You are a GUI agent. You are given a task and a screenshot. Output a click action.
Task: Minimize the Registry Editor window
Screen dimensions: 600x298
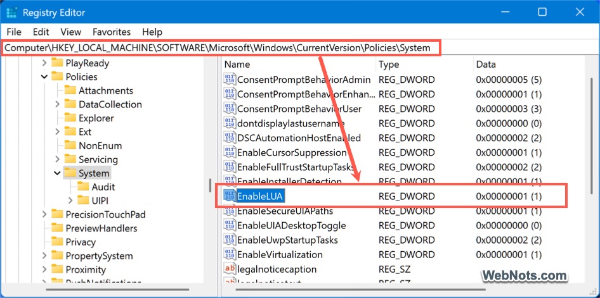[x=505, y=12]
